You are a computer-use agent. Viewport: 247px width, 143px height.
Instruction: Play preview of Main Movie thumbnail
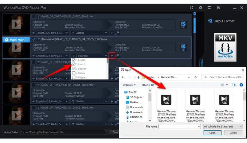click(16, 47)
